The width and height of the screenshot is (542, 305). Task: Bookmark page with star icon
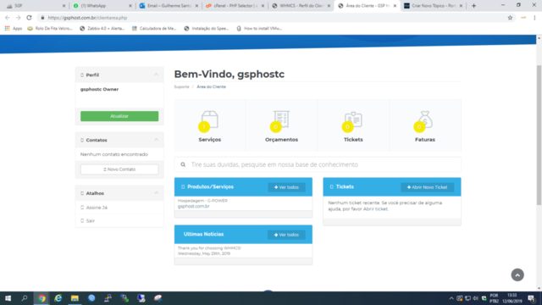point(510,18)
